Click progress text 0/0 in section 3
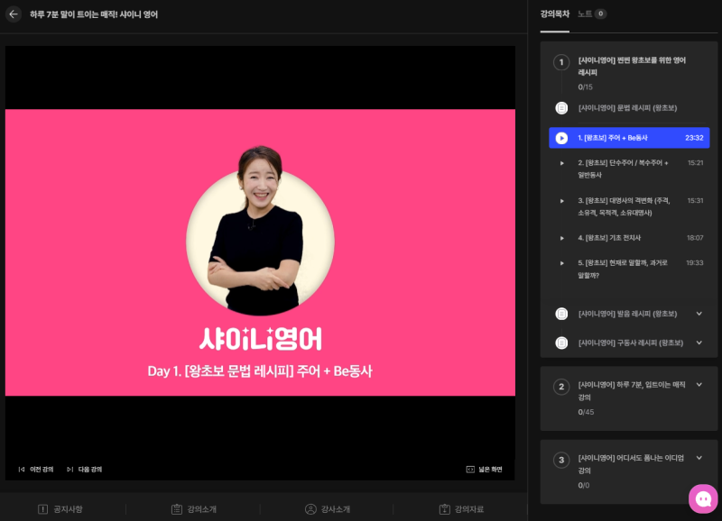The image size is (722, 521). coord(583,485)
